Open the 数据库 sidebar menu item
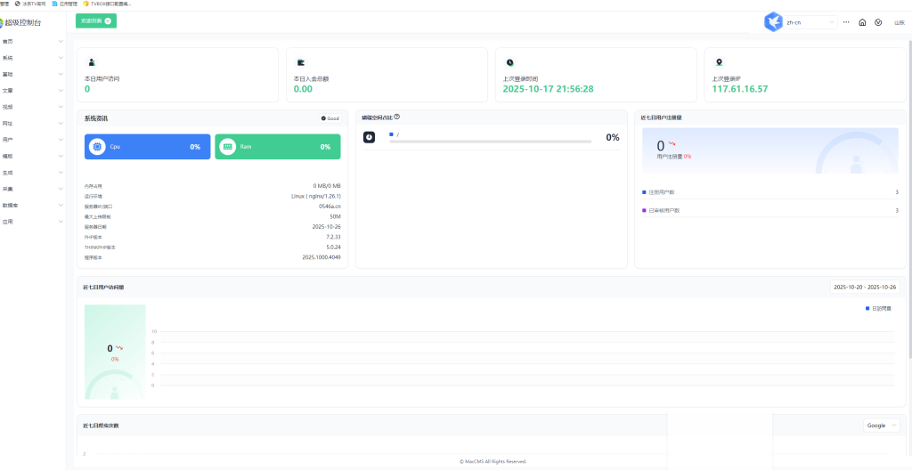Viewport: 912px width, 470px height. coord(32,205)
